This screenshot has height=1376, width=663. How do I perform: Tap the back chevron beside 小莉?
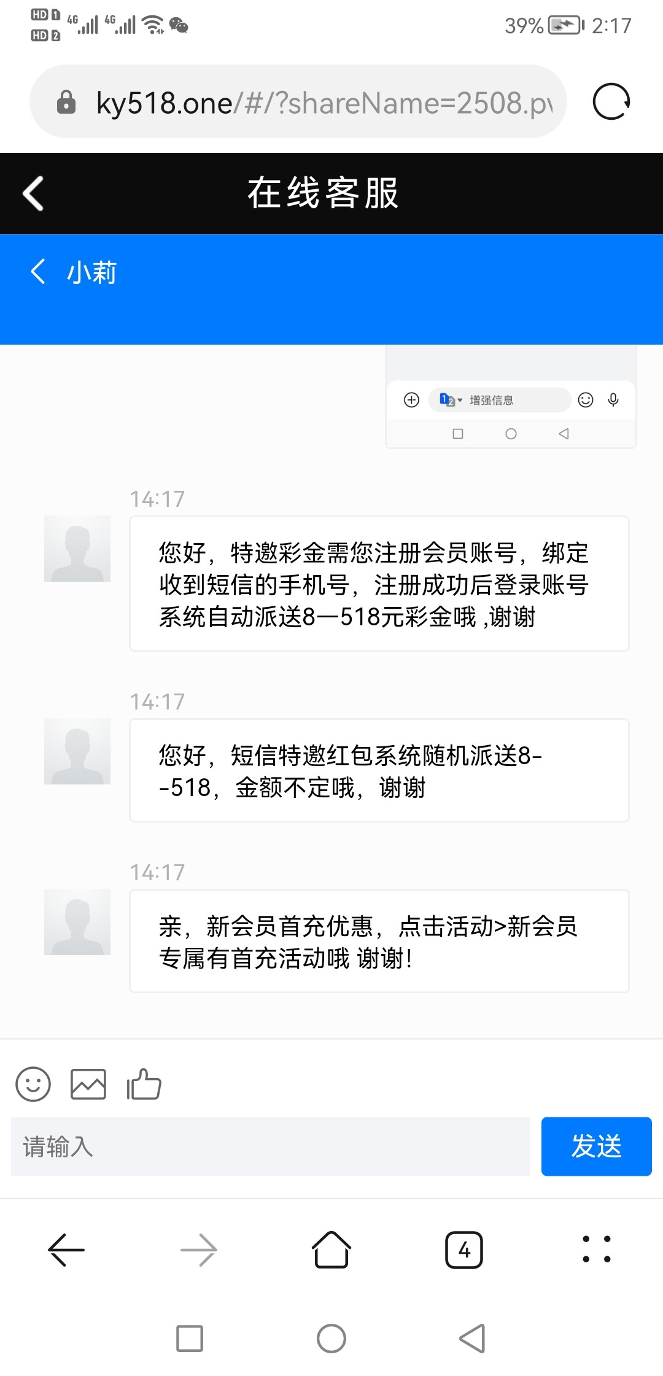[x=38, y=272]
